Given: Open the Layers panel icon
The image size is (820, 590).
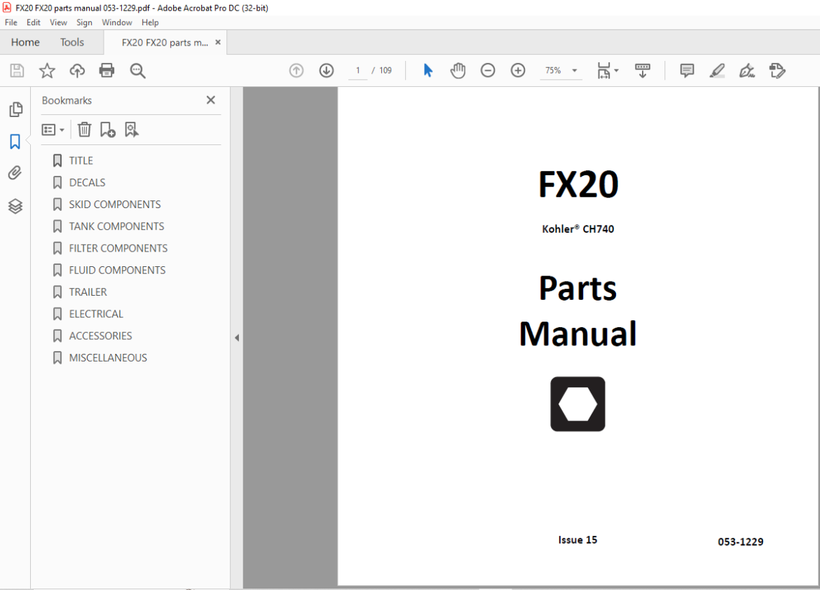Looking at the screenshot, I should tap(15, 206).
